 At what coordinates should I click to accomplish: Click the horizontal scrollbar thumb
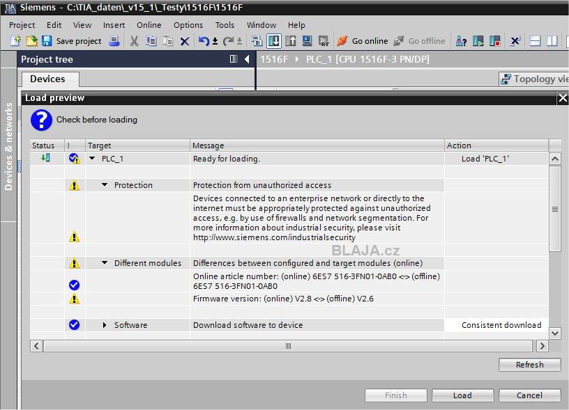coord(288,346)
